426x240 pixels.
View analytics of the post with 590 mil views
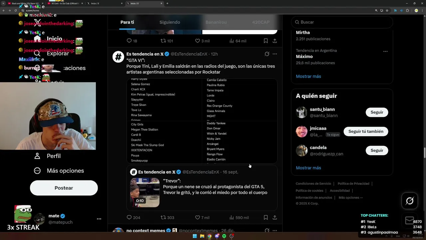(239, 217)
